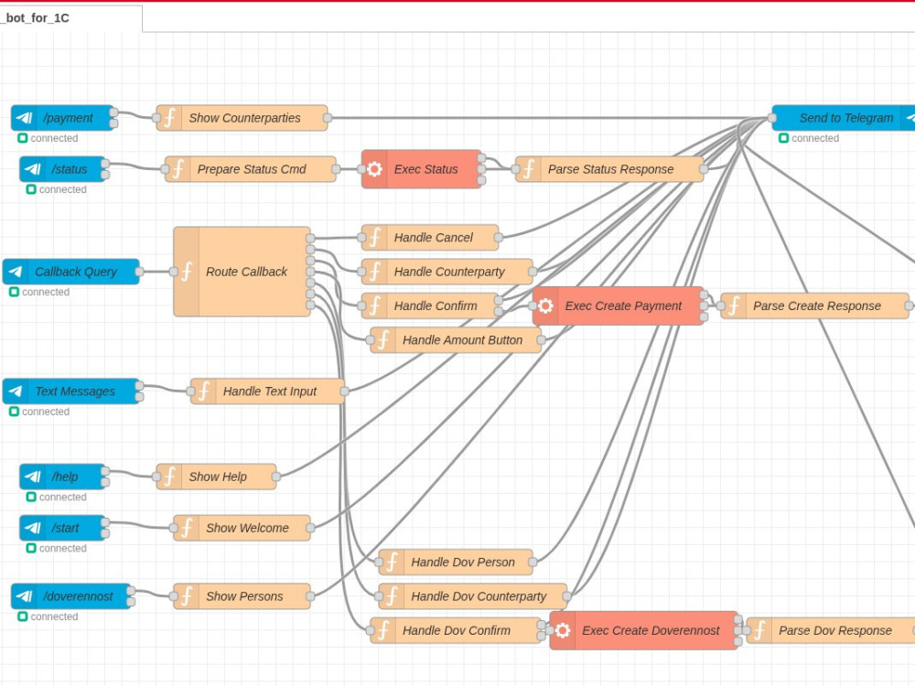This screenshot has height=686, width=915.
Task: Click the input port of Exec Status
Action: (361, 169)
